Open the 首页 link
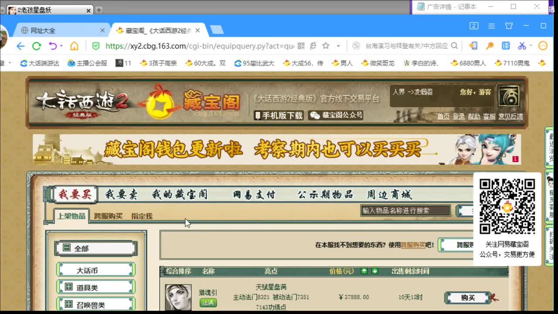The width and height of the screenshot is (558, 314). pyautogui.click(x=443, y=116)
